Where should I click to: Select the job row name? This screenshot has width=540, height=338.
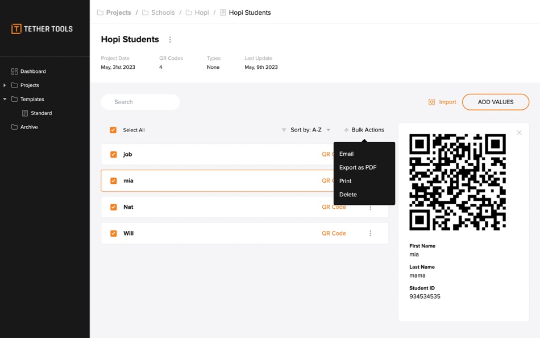[x=127, y=155]
